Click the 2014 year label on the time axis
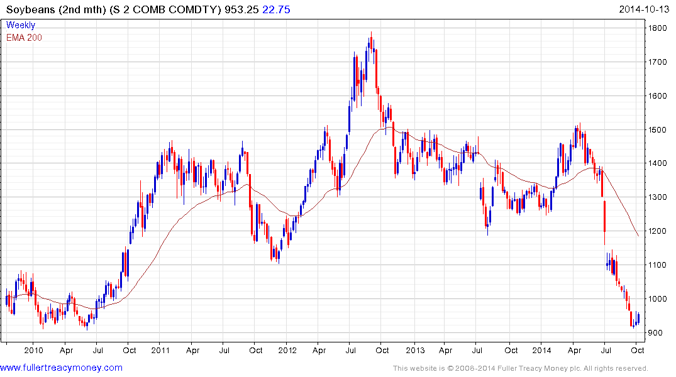This screenshot has height=377, width=676. (x=541, y=350)
